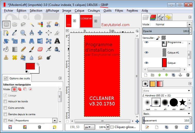
Task: Open the Filtres menu
Action: point(119,11)
